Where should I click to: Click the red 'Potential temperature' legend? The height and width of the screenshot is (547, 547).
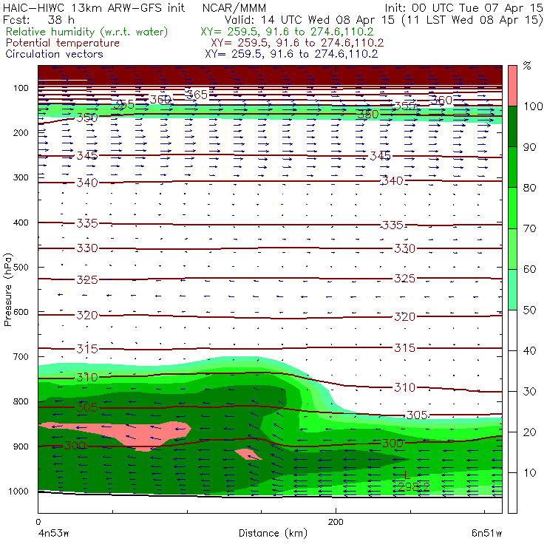pyautogui.click(x=62, y=43)
